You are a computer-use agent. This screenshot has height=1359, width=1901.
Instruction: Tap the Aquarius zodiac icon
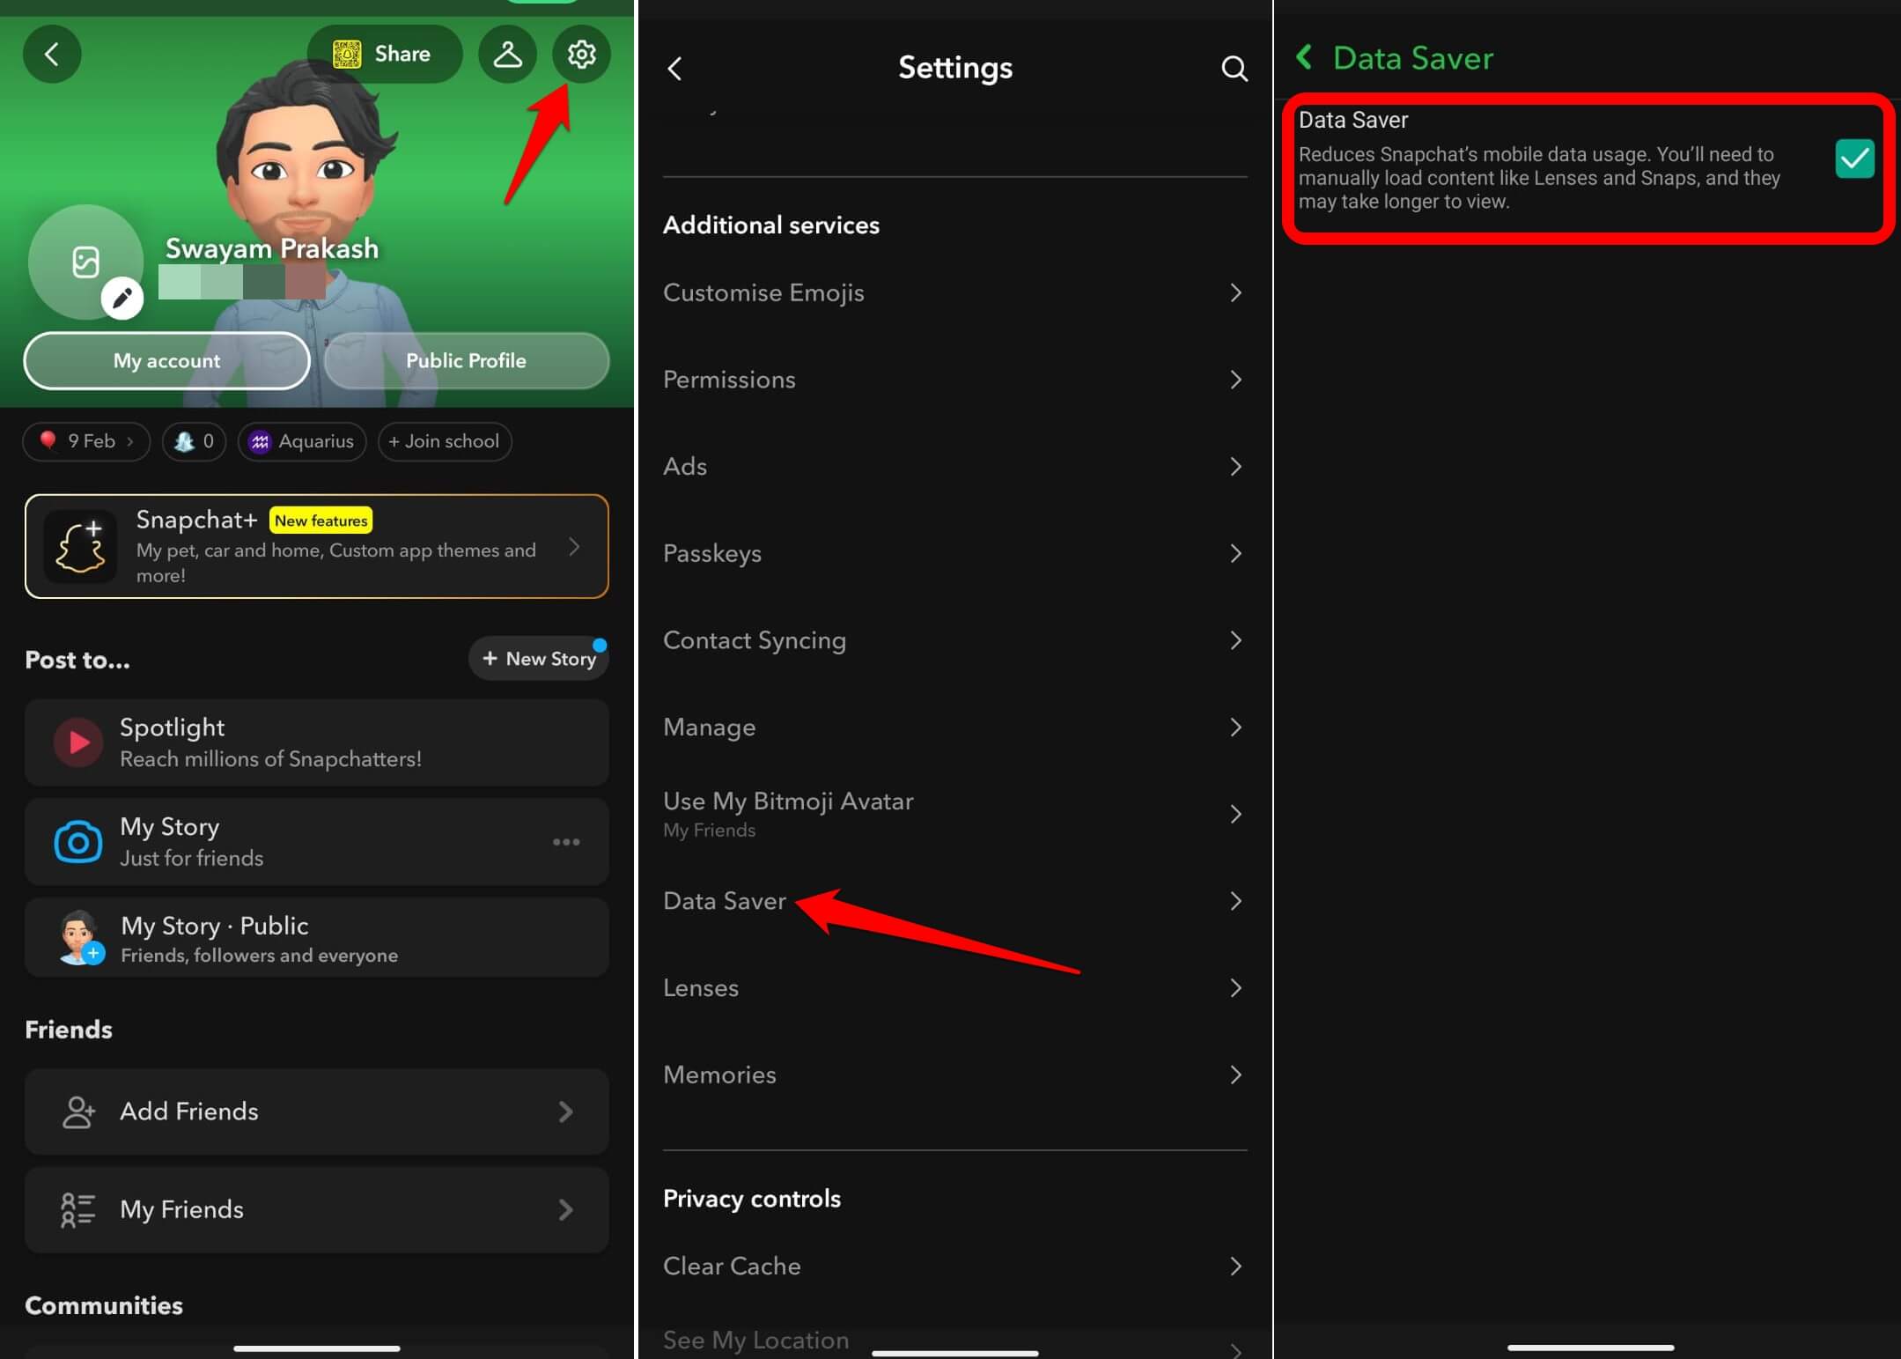click(x=259, y=441)
